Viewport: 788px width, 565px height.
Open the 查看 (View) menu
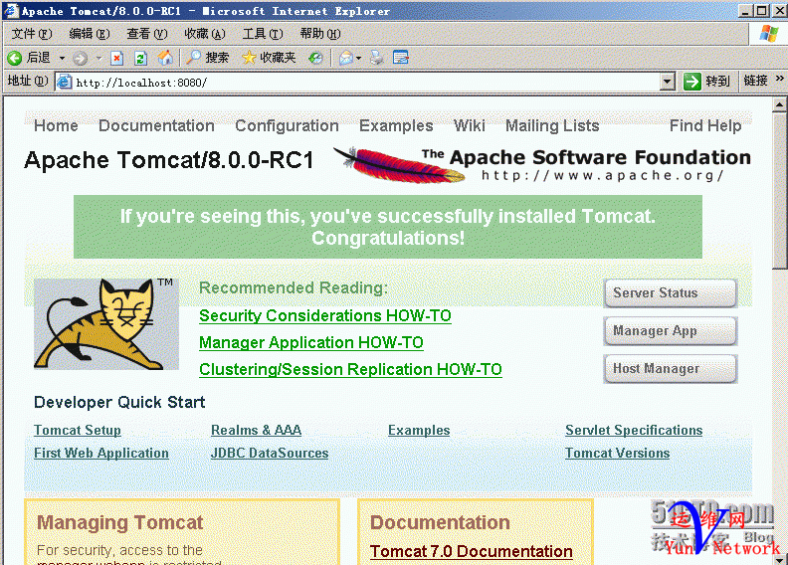pyautogui.click(x=146, y=34)
